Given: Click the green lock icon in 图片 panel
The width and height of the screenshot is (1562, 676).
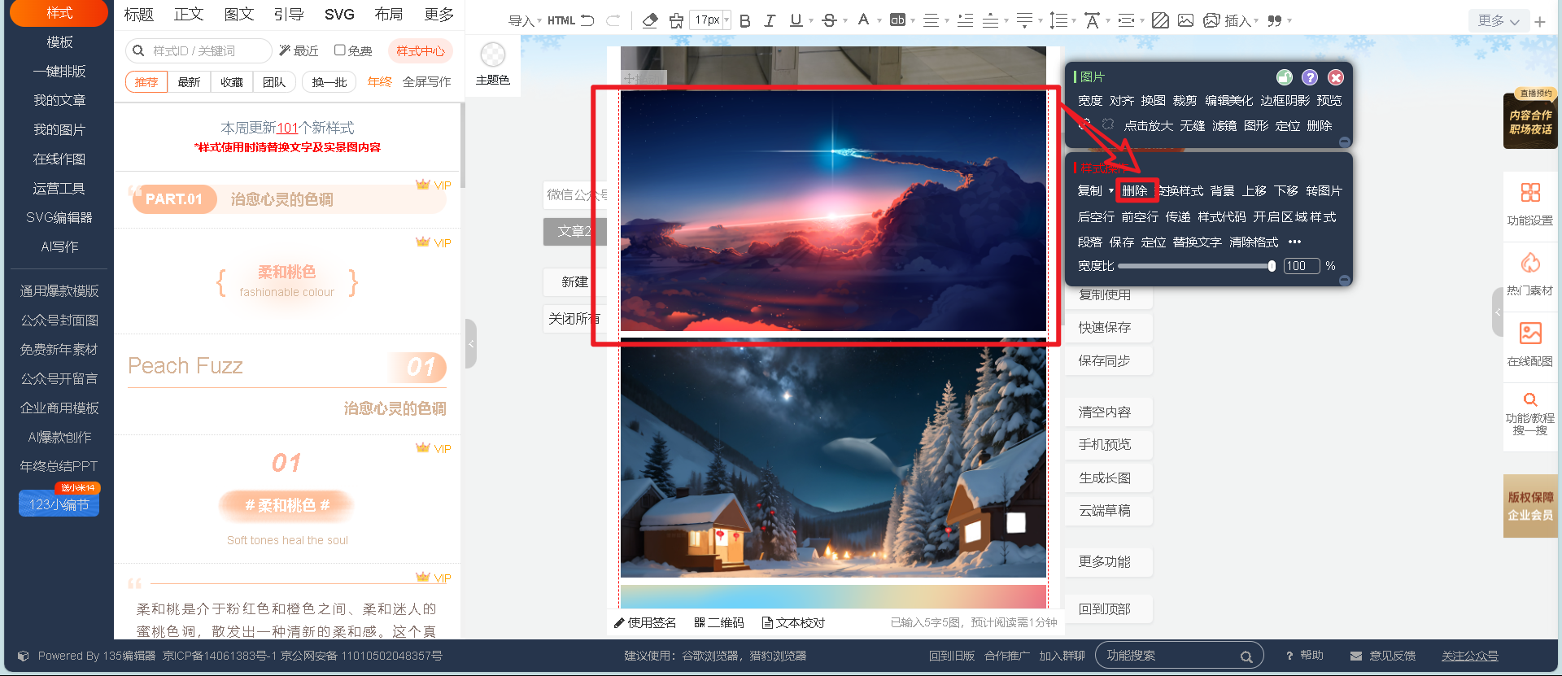Looking at the screenshot, I should click(1285, 77).
